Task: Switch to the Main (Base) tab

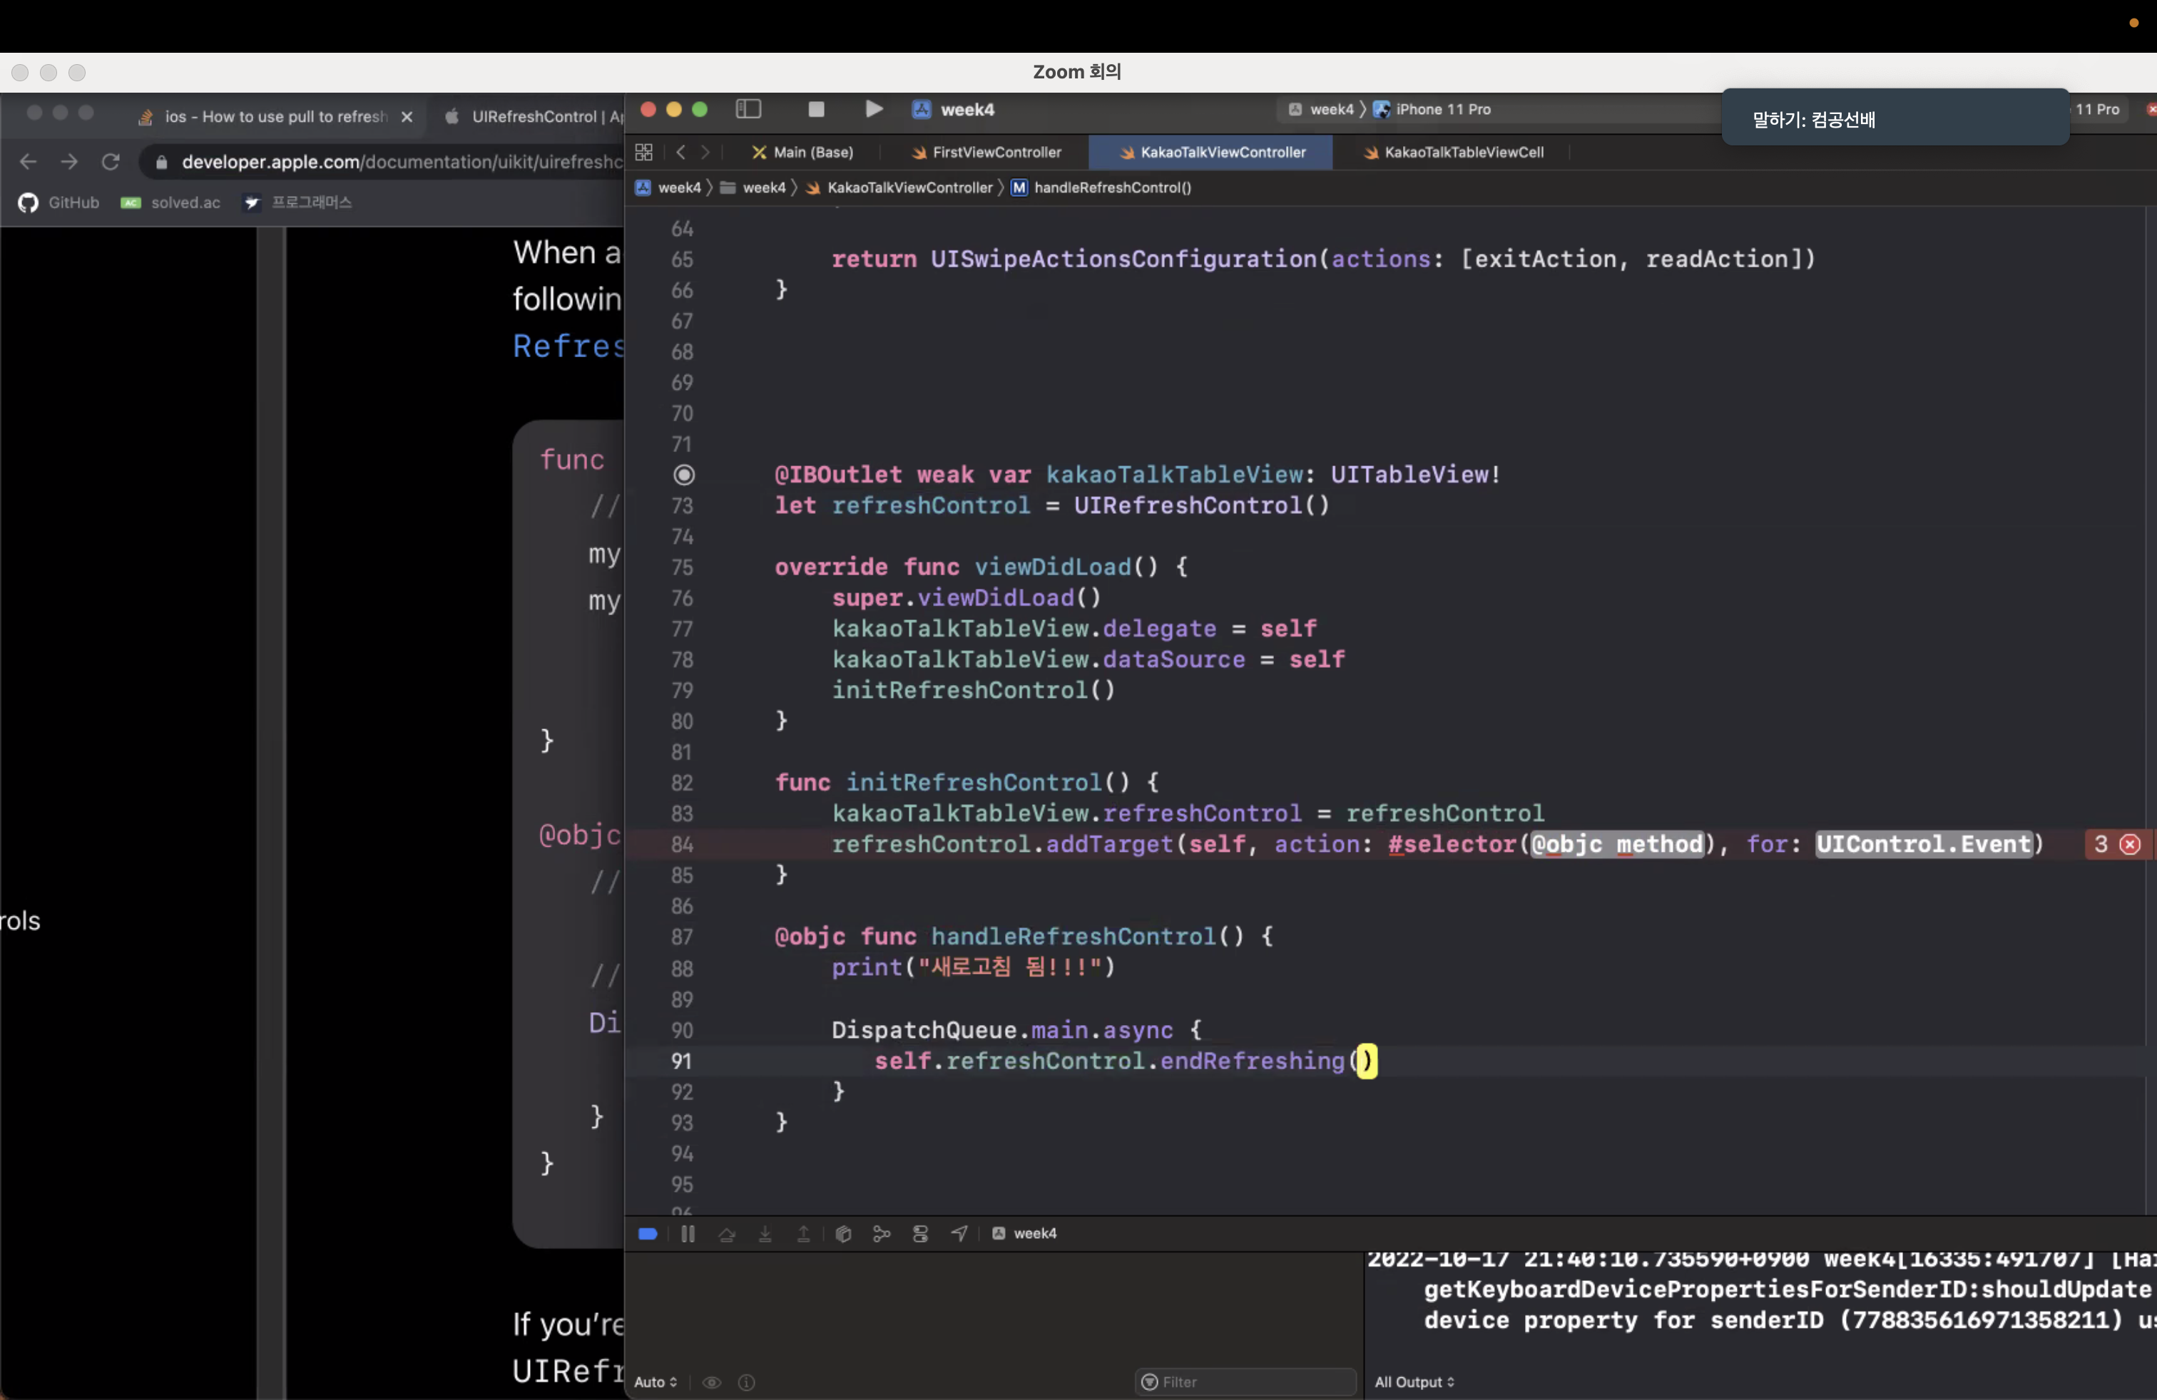Action: click(x=803, y=152)
